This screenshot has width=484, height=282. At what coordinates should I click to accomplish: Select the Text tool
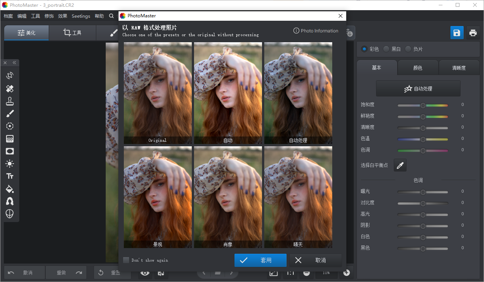tap(10, 176)
